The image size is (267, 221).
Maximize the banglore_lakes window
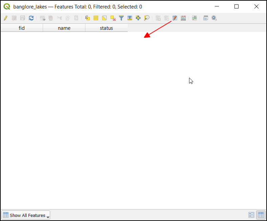point(237,7)
